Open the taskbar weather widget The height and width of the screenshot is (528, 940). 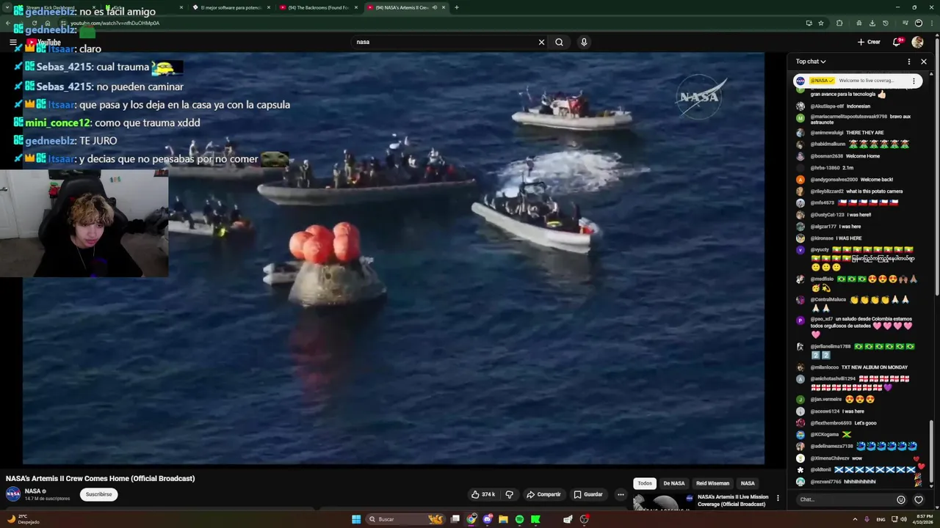23,519
